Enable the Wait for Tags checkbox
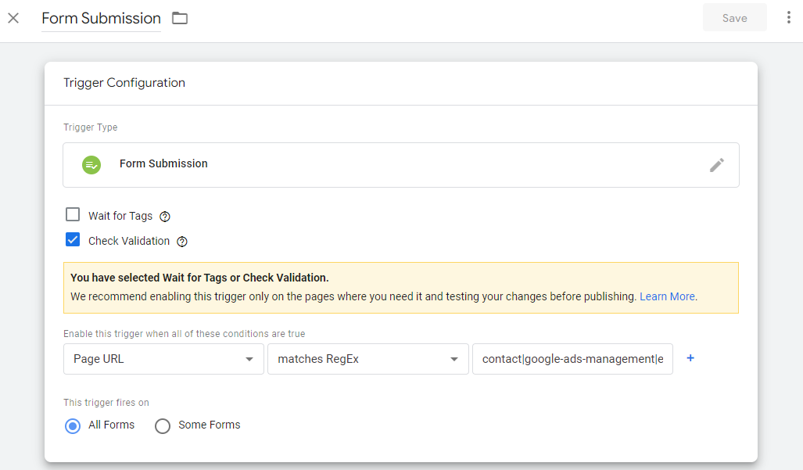Screen dimensions: 803x470 click(73, 214)
